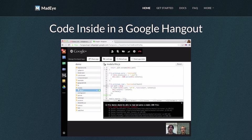Open the Ace Keys keybinding dropdown
Screen dimensions: 252x140
click(x=162, y=100)
